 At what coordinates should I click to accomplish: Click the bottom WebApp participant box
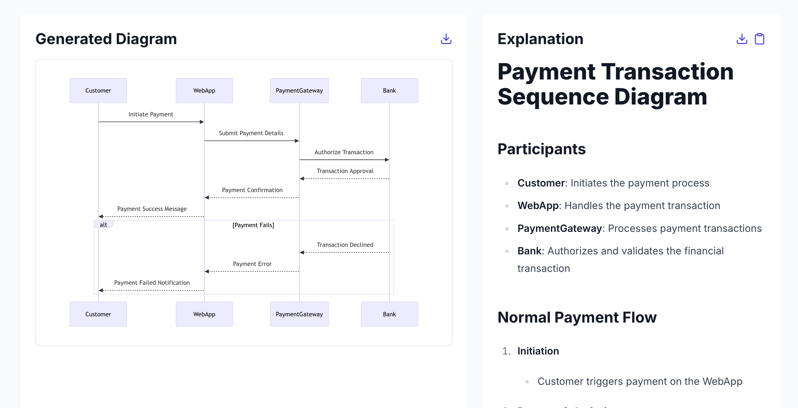(204, 314)
